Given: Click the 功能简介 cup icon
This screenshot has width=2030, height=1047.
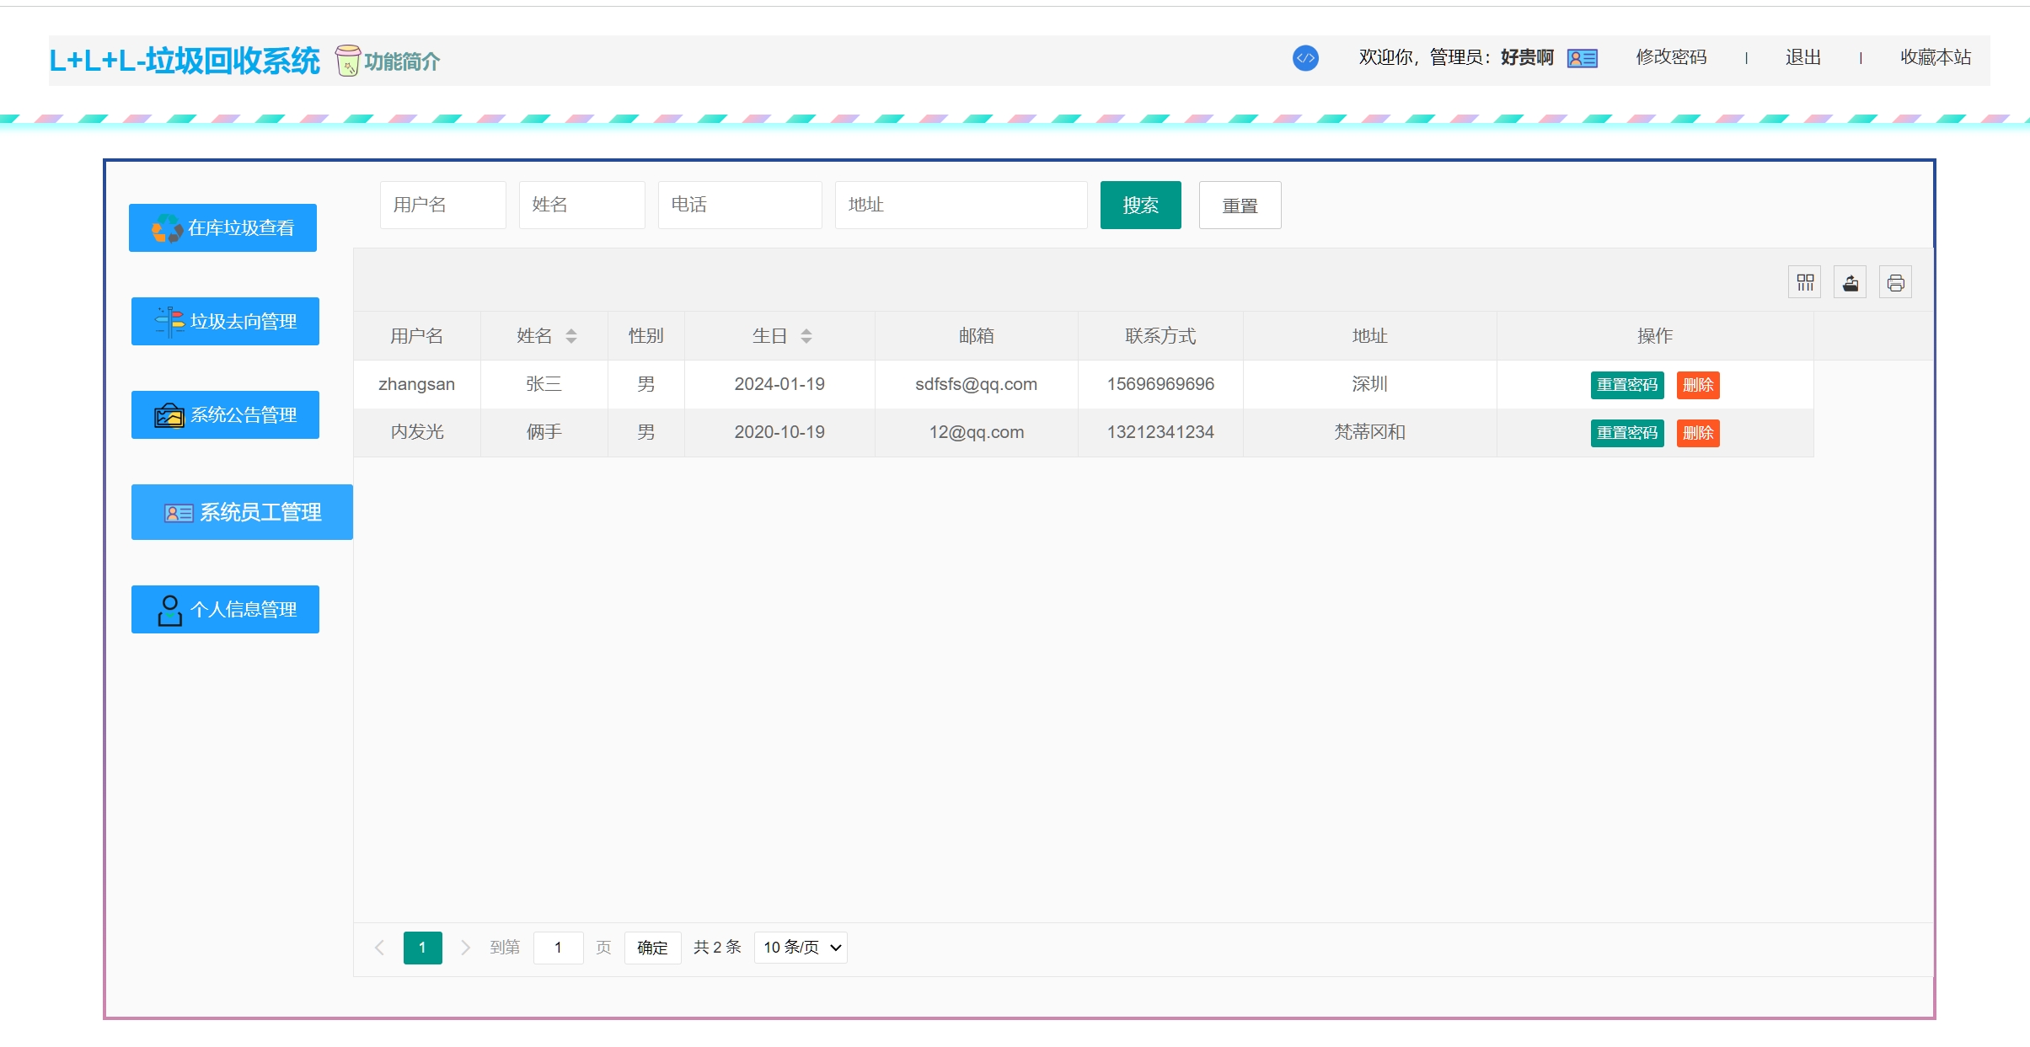Looking at the screenshot, I should [347, 61].
